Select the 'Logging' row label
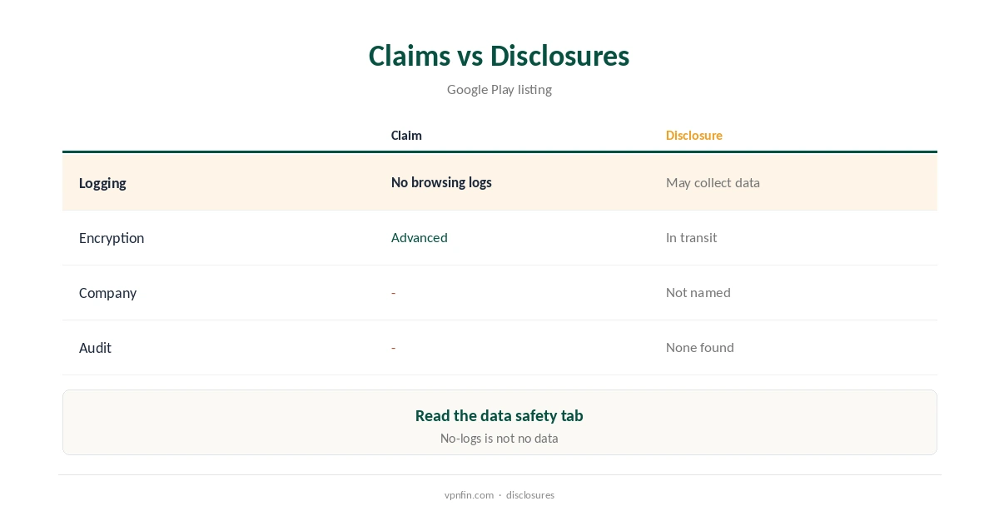This screenshot has width=999, height=511. 102,183
